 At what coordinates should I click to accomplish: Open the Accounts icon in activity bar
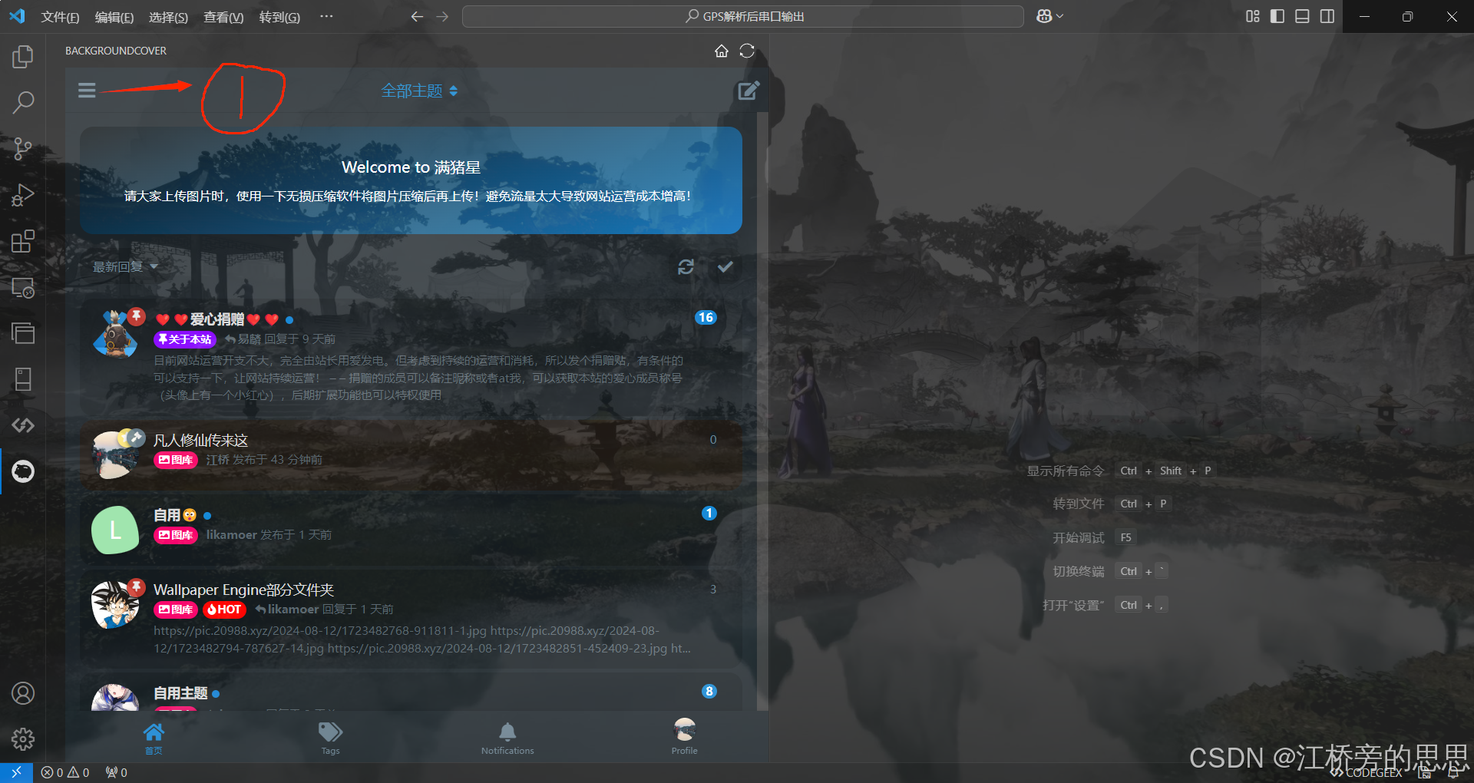coord(23,693)
